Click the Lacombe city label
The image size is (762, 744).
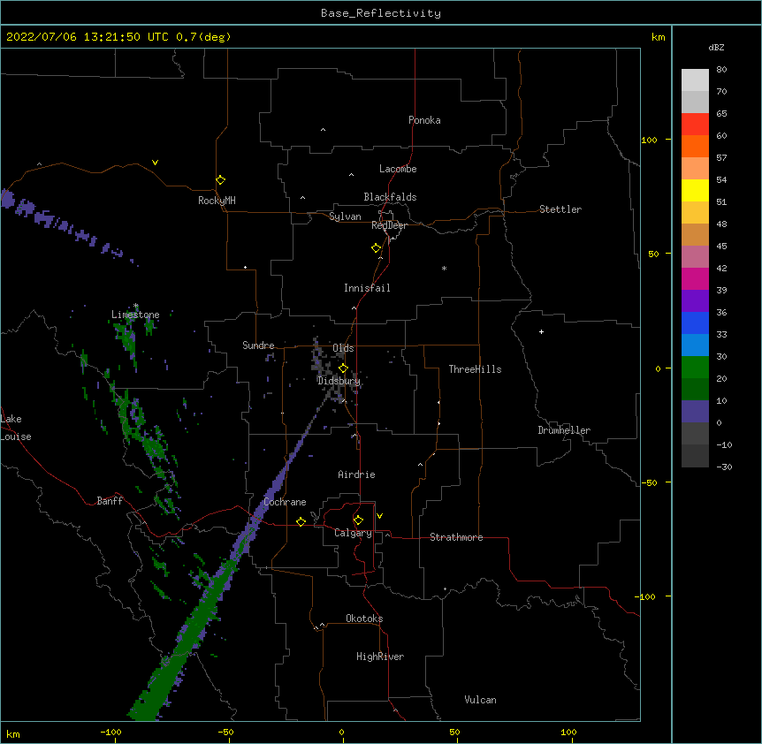(398, 169)
